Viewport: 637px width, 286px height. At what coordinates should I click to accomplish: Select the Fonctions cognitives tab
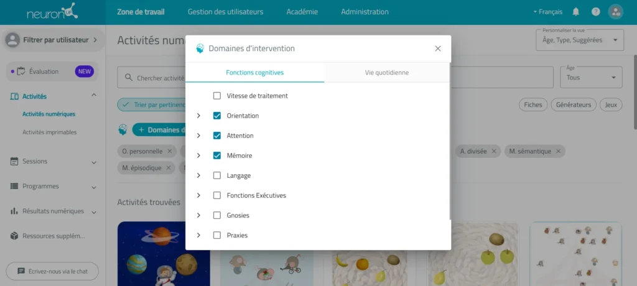(254, 73)
